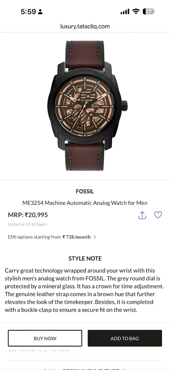
Task: Open EMI options starting from ₹738/month
Action: click(49, 237)
